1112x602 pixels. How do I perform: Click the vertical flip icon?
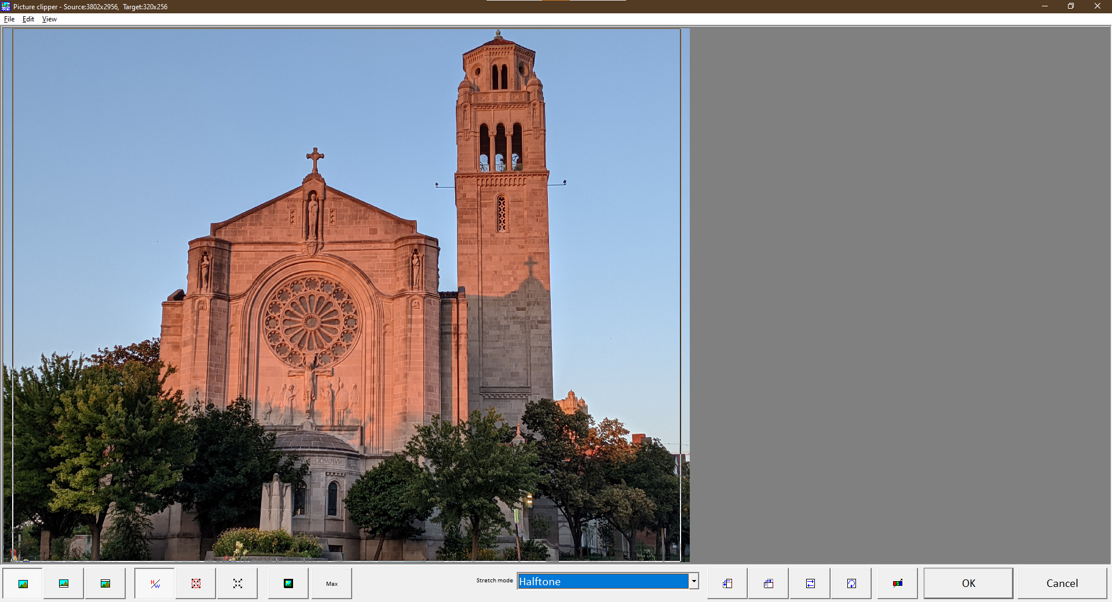click(x=769, y=583)
